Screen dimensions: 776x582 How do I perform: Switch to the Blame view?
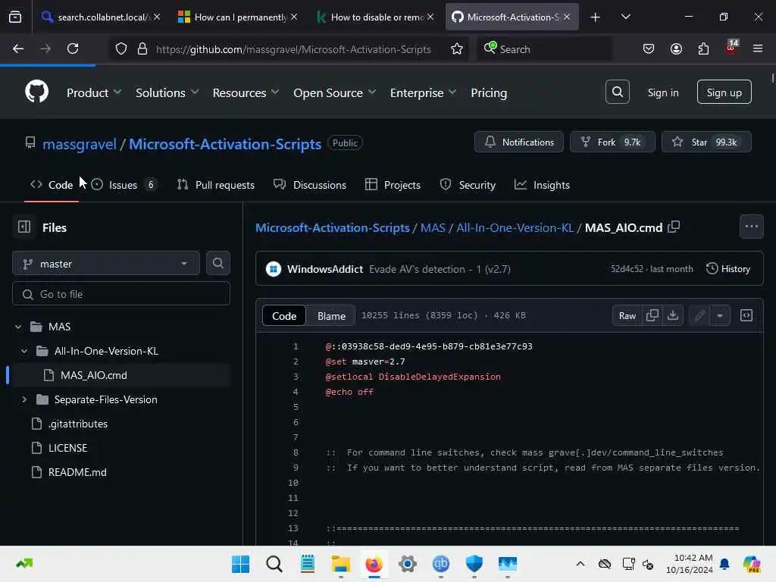[331, 316]
